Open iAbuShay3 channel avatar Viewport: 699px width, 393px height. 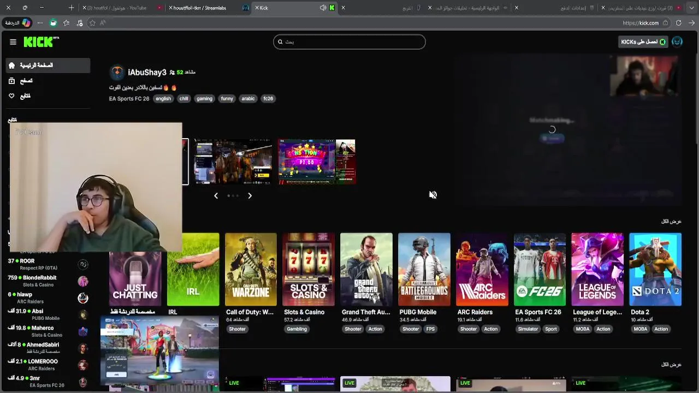coord(117,72)
